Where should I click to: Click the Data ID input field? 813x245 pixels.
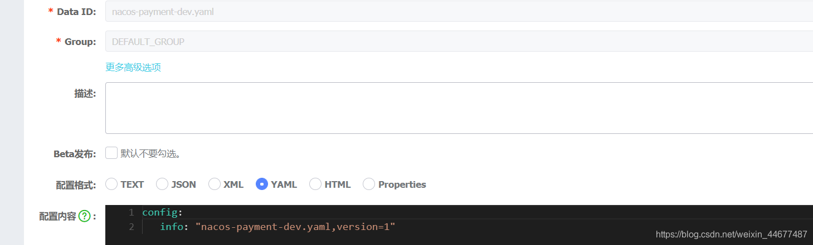[459, 11]
